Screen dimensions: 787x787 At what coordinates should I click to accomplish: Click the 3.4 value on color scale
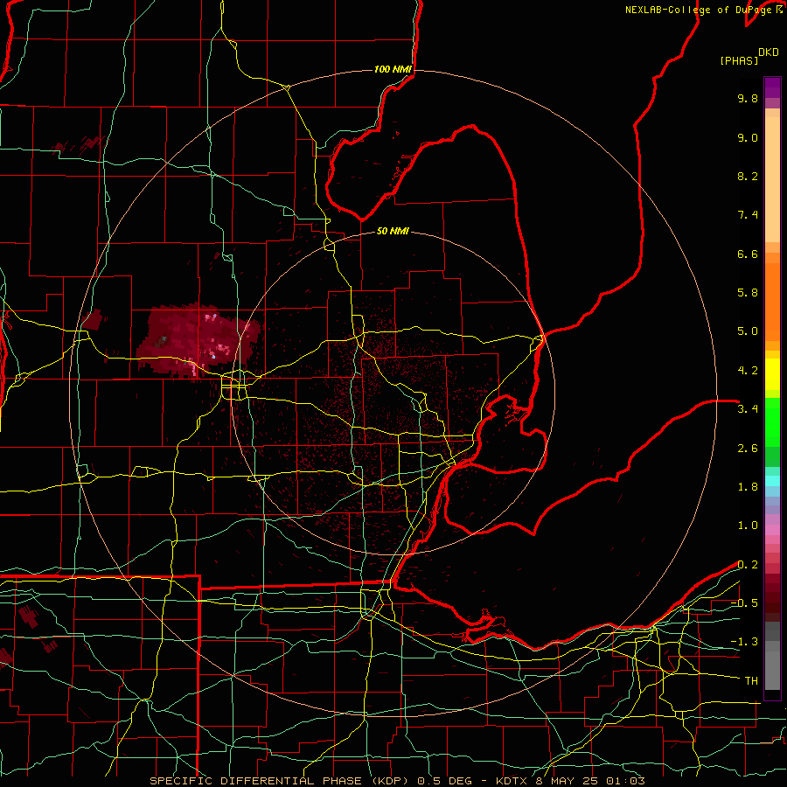748,409
